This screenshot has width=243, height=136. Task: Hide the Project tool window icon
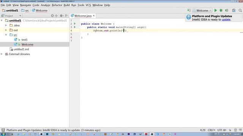point(66,16)
